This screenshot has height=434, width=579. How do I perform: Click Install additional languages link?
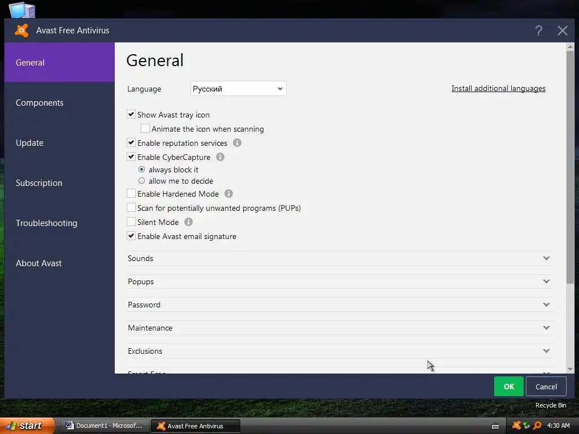(x=498, y=88)
